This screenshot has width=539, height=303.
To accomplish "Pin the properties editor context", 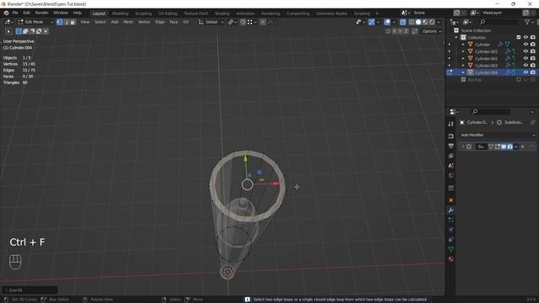I will tap(532, 122).
